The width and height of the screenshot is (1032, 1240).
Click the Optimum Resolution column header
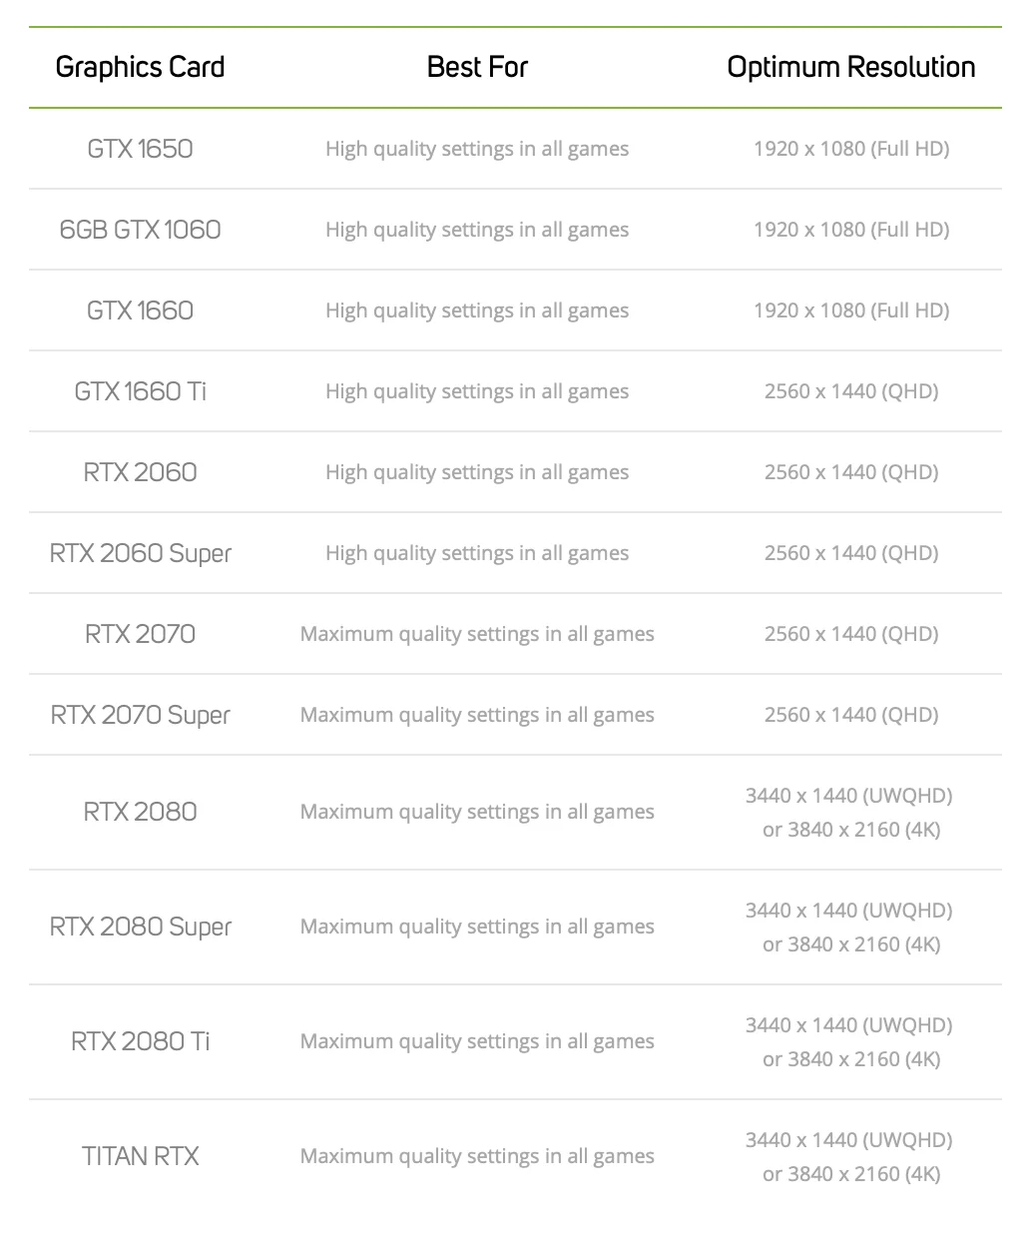point(851,67)
